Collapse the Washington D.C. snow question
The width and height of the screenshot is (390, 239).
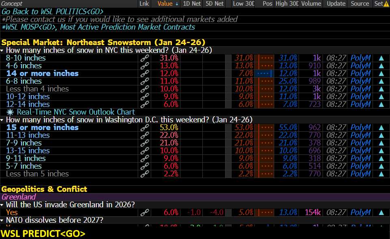[x=2, y=120]
